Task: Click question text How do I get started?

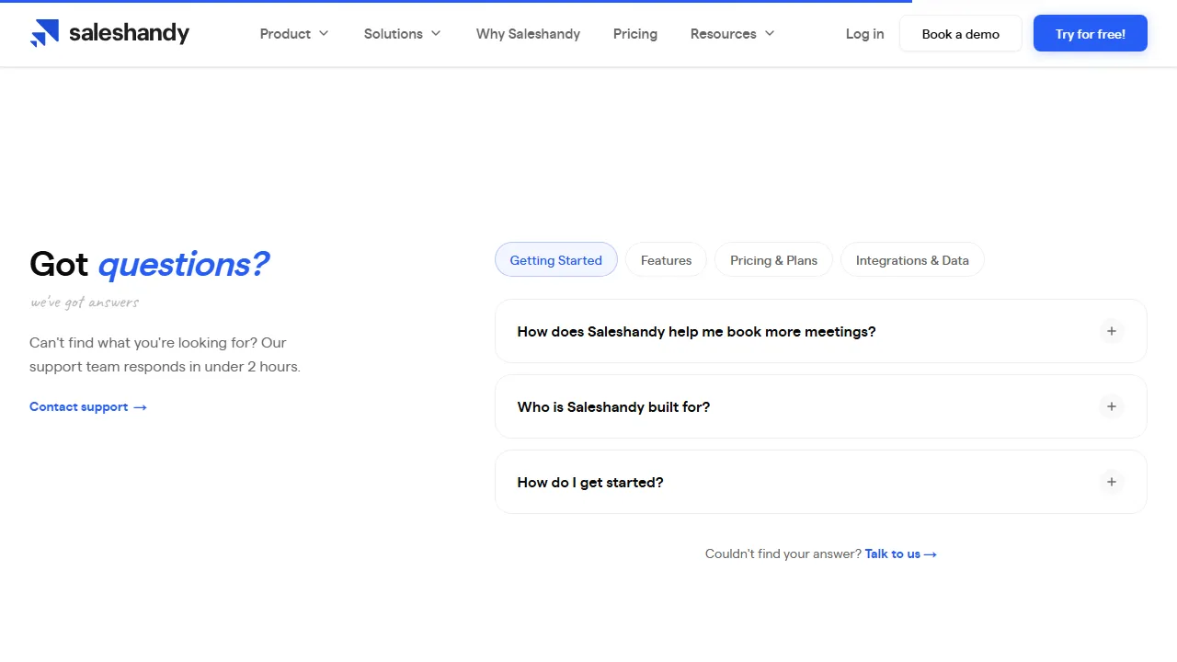Action: pyautogui.click(x=590, y=483)
